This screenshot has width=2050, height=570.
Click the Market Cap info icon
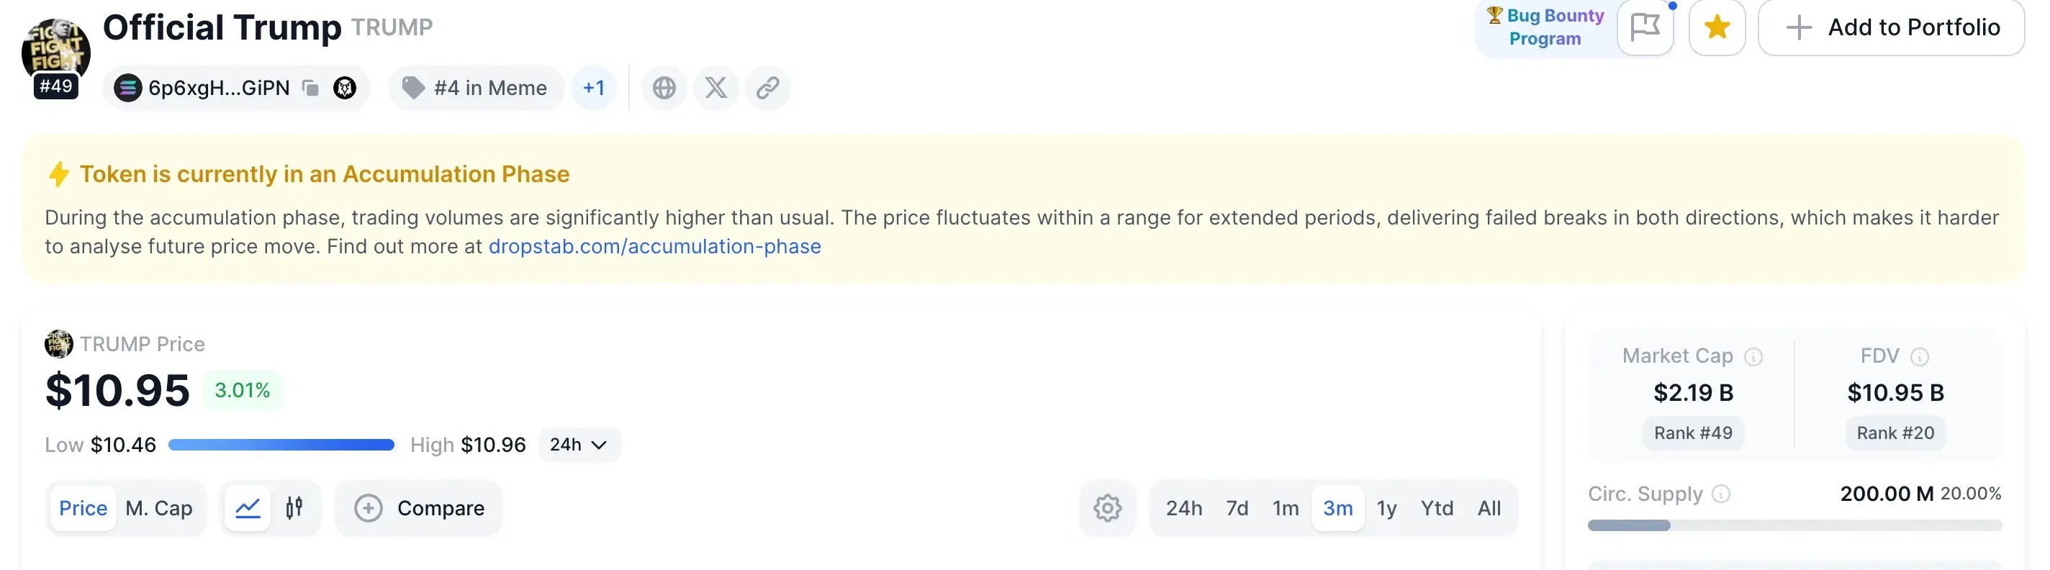tap(1753, 357)
